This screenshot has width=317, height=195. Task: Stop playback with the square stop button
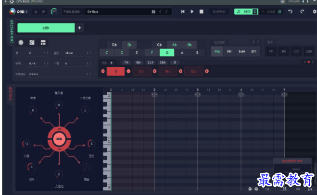pos(202,12)
